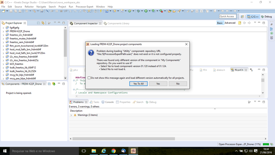Show hidden editor tabs list

[251, 70]
